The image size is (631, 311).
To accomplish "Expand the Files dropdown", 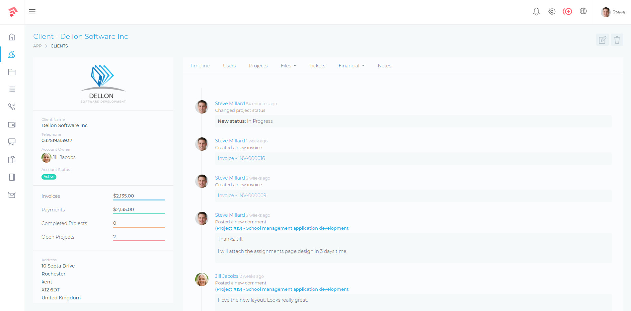I will click(288, 65).
